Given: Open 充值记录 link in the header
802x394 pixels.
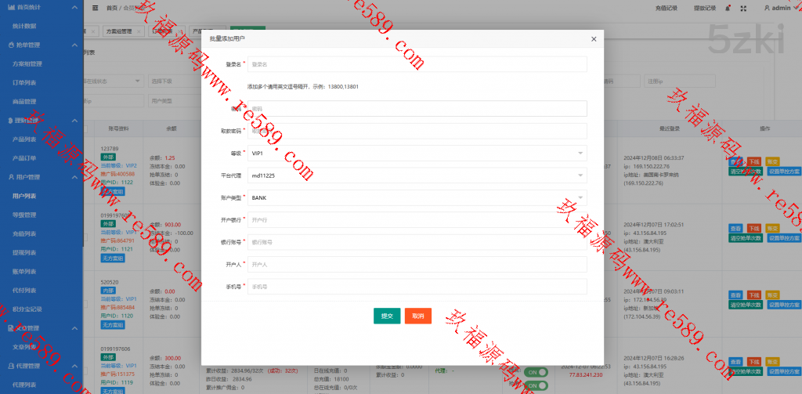Looking at the screenshot, I should pyautogui.click(x=666, y=8).
